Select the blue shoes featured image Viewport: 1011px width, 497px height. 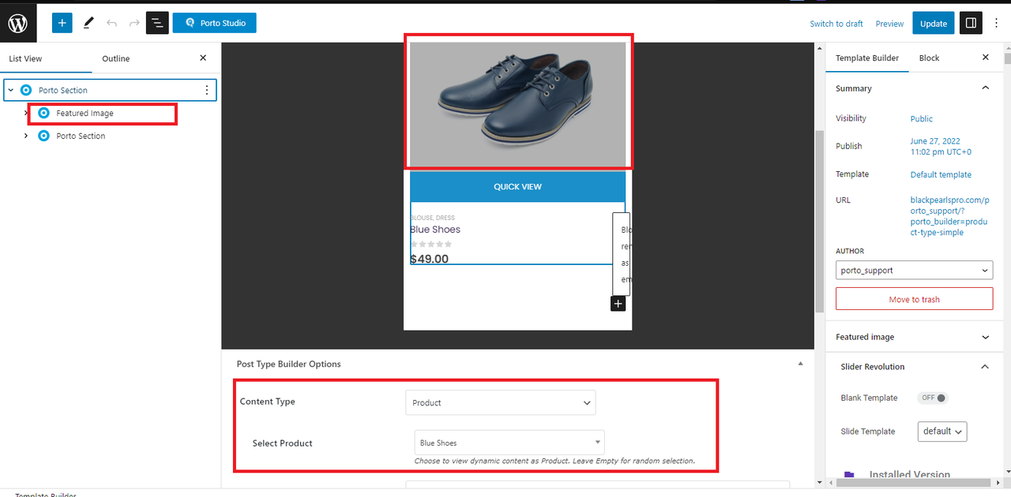click(x=517, y=105)
